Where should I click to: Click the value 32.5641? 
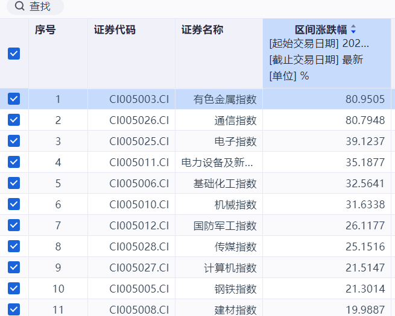[x=365, y=183]
